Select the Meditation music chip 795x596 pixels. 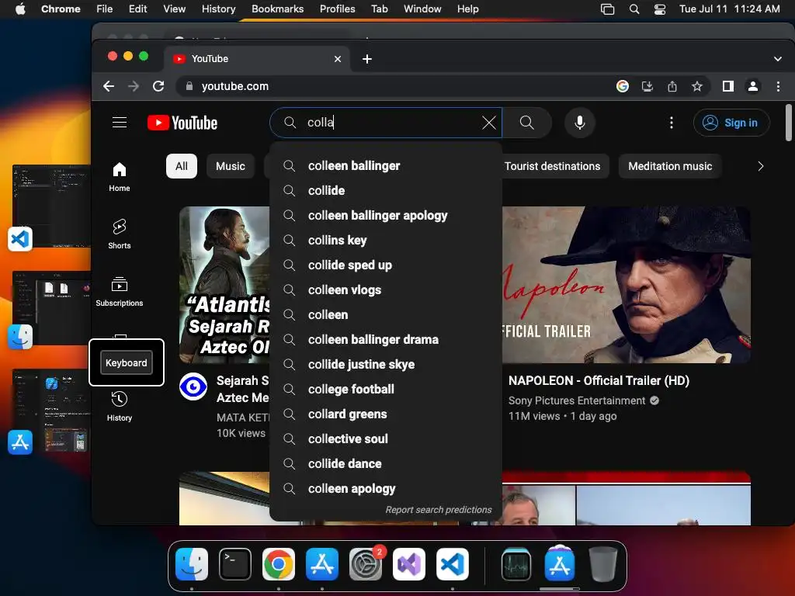coord(670,166)
